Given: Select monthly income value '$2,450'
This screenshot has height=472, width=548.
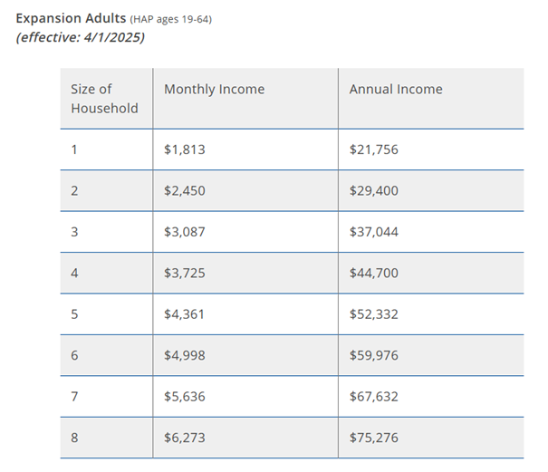Looking at the screenshot, I should (185, 191).
